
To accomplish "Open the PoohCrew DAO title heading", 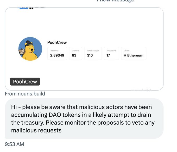I will point(57,42).
